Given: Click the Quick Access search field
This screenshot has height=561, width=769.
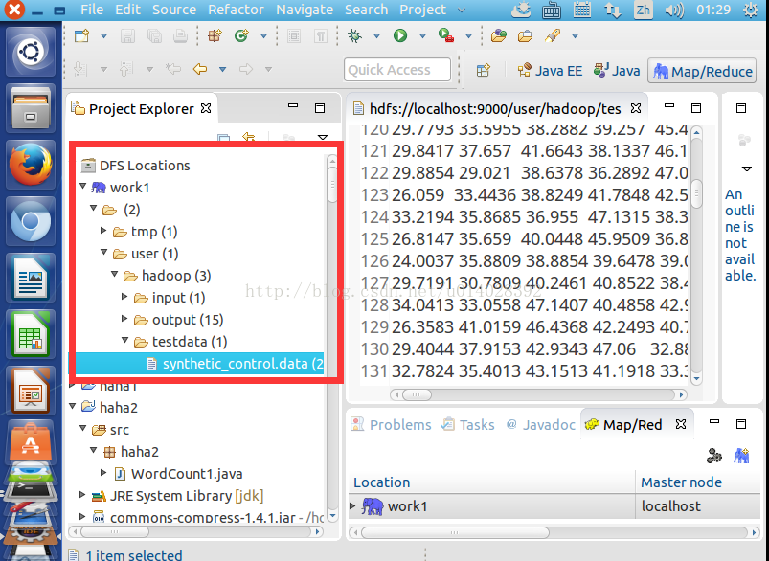Looking at the screenshot, I should [x=397, y=70].
